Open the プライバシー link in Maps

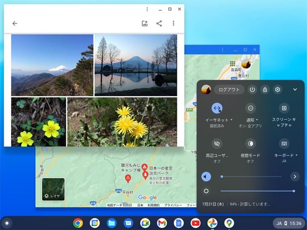(173, 205)
